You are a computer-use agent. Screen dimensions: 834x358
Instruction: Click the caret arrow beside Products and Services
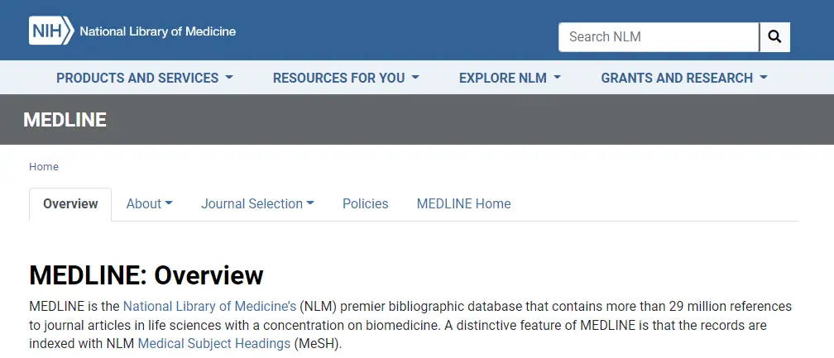(228, 78)
